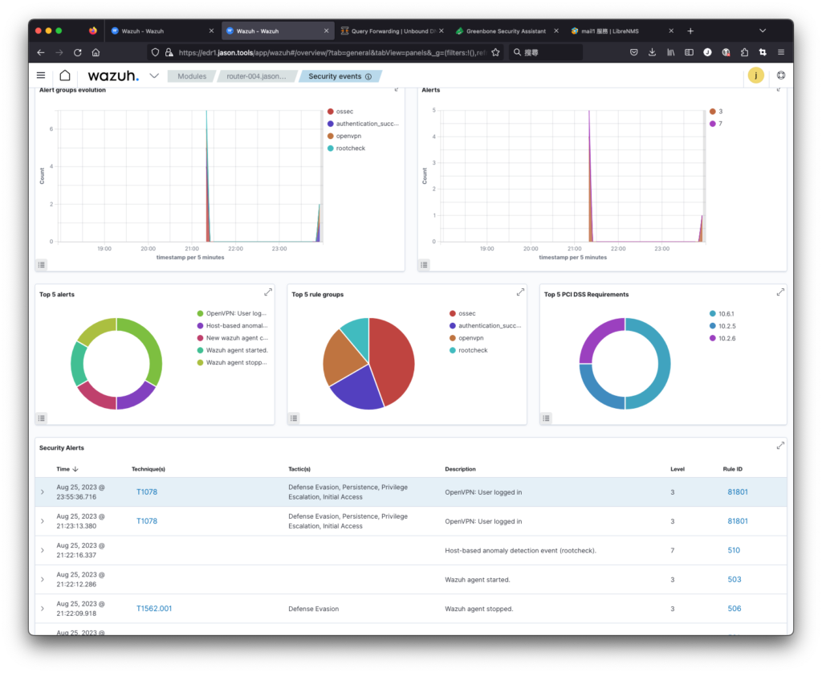This screenshot has height=673, width=822.
Task: Open the browser Extensions puzzle icon
Action: pyautogui.click(x=744, y=52)
